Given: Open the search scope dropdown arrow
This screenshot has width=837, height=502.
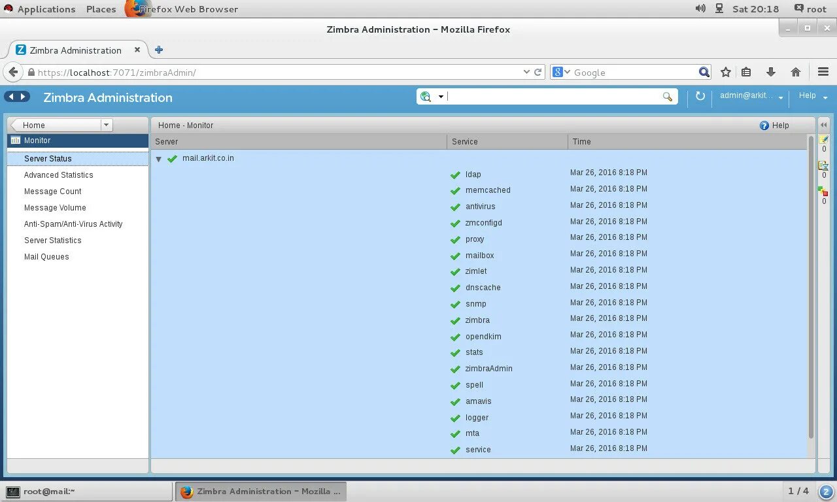Looking at the screenshot, I should pyautogui.click(x=439, y=96).
